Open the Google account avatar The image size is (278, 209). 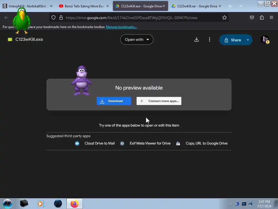coord(265,40)
